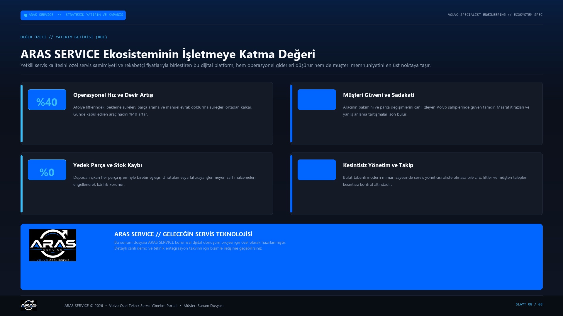Click the 'SLAYT 08 / 08' slide counter
563x316 pixels.
click(x=529, y=304)
